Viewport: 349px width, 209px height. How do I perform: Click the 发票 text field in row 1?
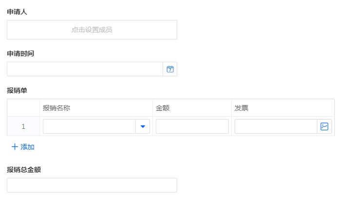coord(276,126)
